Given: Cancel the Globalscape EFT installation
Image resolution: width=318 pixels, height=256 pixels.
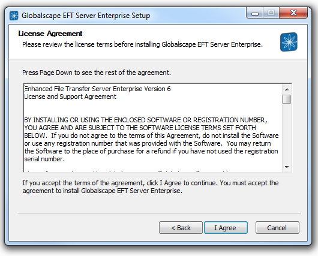Looking at the screenshot, I should click(x=277, y=228).
